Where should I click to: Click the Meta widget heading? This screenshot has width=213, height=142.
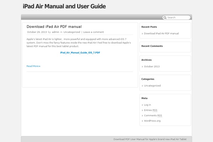tap(144, 98)
